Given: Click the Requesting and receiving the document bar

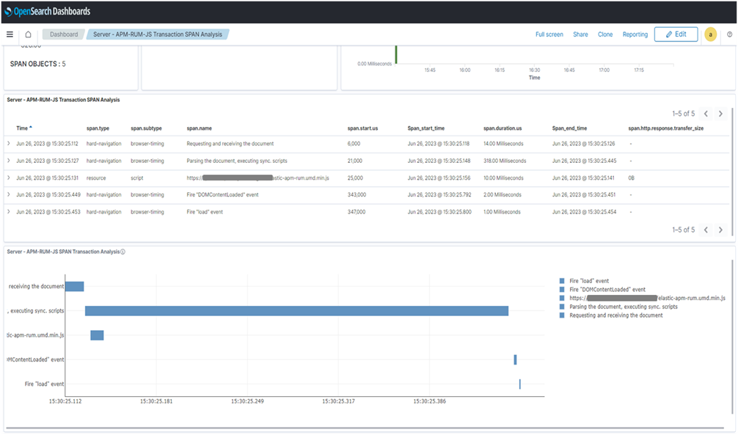Looking at the screenshot, I should coord(74,286).
